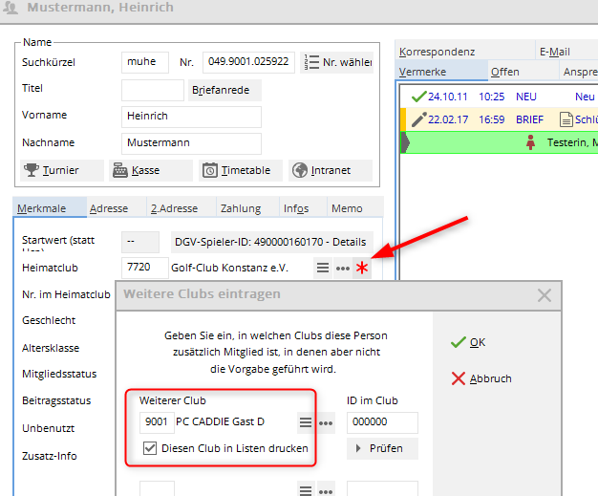Click the Nachname field with Mustermann
This screenshot has height=496, width=598.
191,143
